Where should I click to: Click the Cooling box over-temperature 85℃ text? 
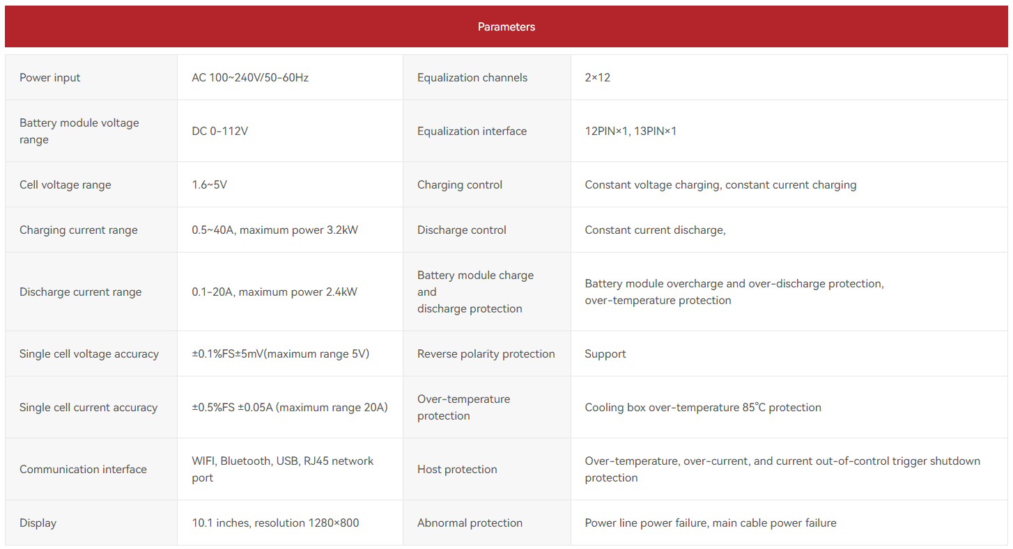tap(702, 407)
